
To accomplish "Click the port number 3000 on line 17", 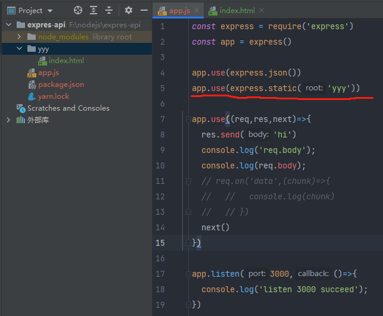I will [279, 274].
